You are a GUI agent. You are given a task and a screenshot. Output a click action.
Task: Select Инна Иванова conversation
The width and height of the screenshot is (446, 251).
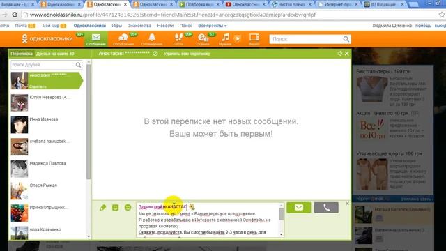[x=47, y=125]
